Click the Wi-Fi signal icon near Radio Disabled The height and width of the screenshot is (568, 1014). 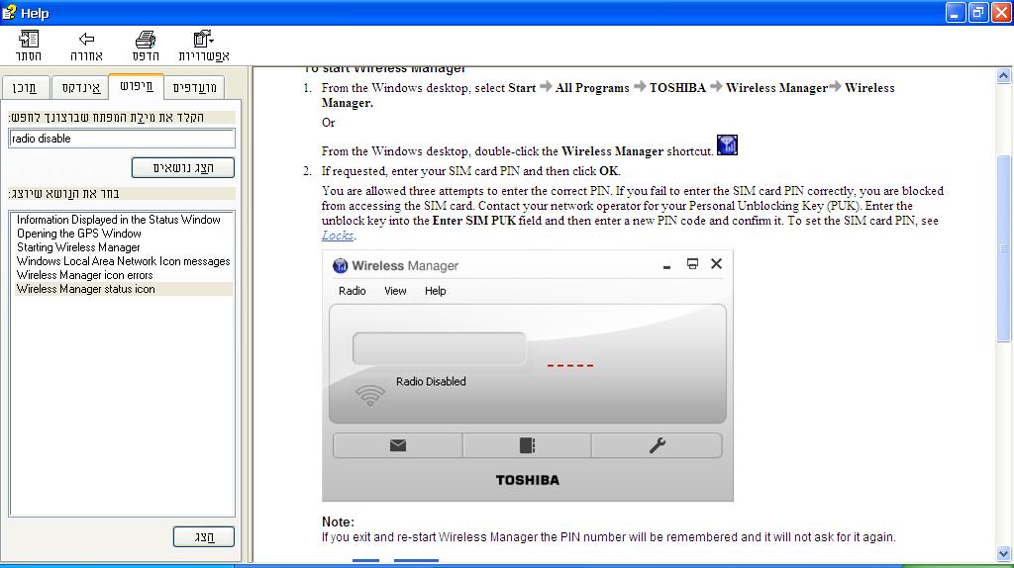[x=370, y=395]
